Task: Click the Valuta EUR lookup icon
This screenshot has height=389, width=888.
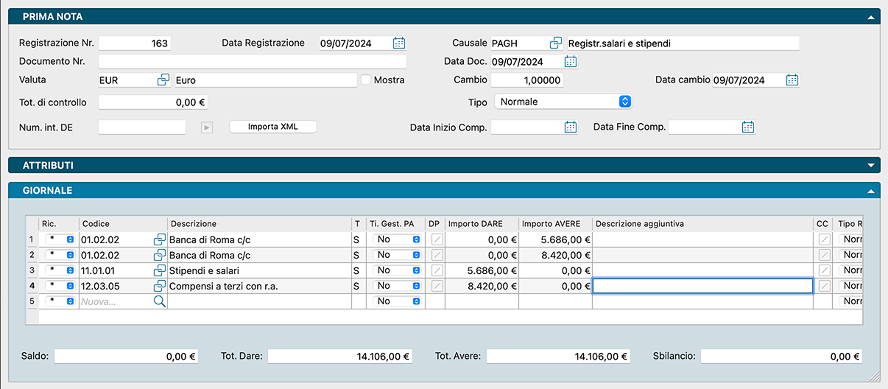Action: (x=163, y=80)
